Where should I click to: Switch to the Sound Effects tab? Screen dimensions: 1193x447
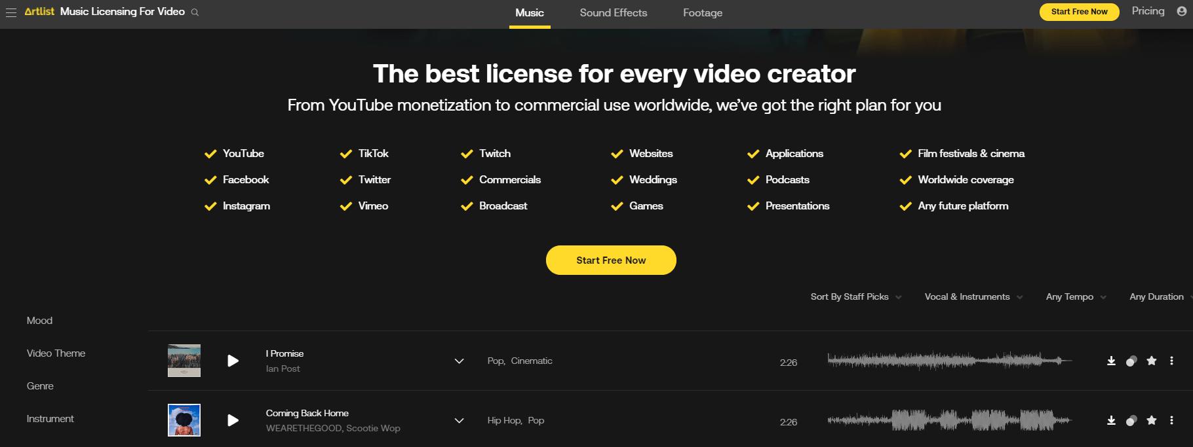tap(613, 13)
